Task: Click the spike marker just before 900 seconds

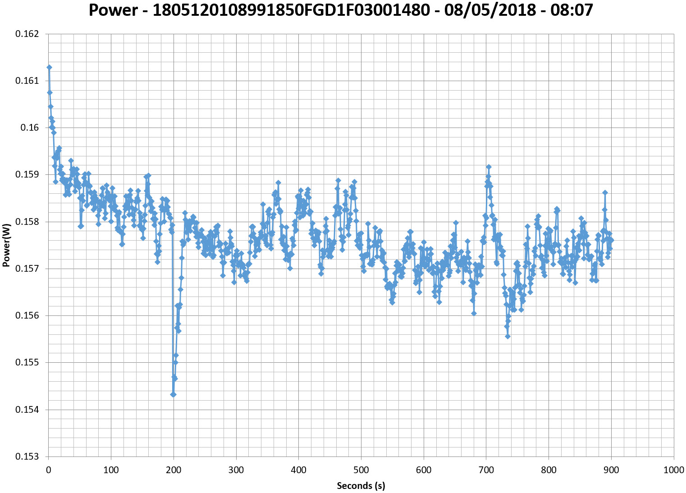Action: click(605, 192)
